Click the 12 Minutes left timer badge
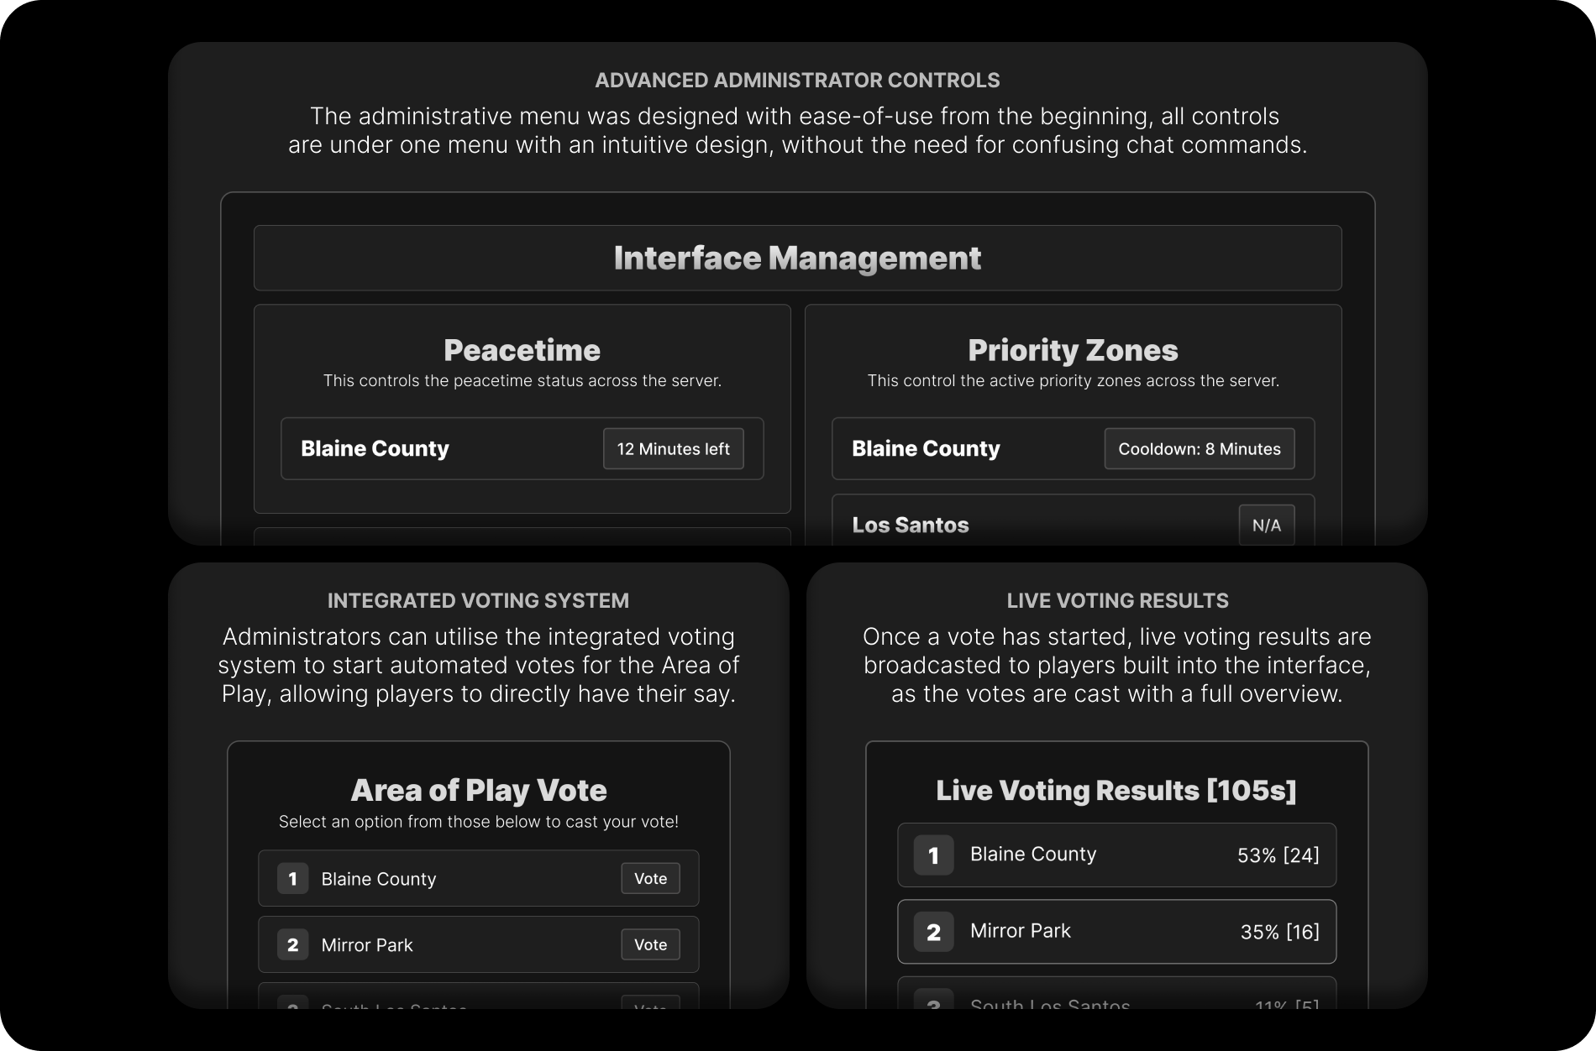Viewport: 1596px width, 1051px height. pyautogui.click(x=673, y=448)
